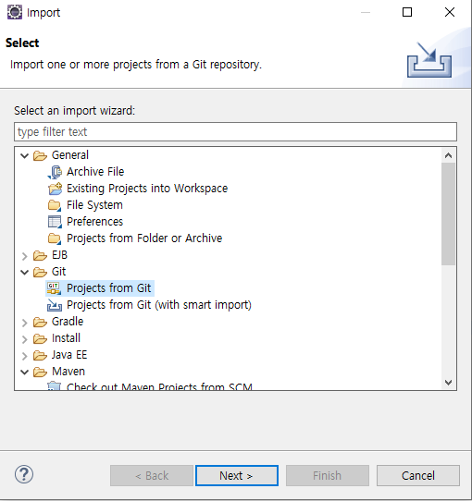The width and height of the screenshot is (472, 501).
Task: Click the General folder icon
Action: (x=40, y=155)
